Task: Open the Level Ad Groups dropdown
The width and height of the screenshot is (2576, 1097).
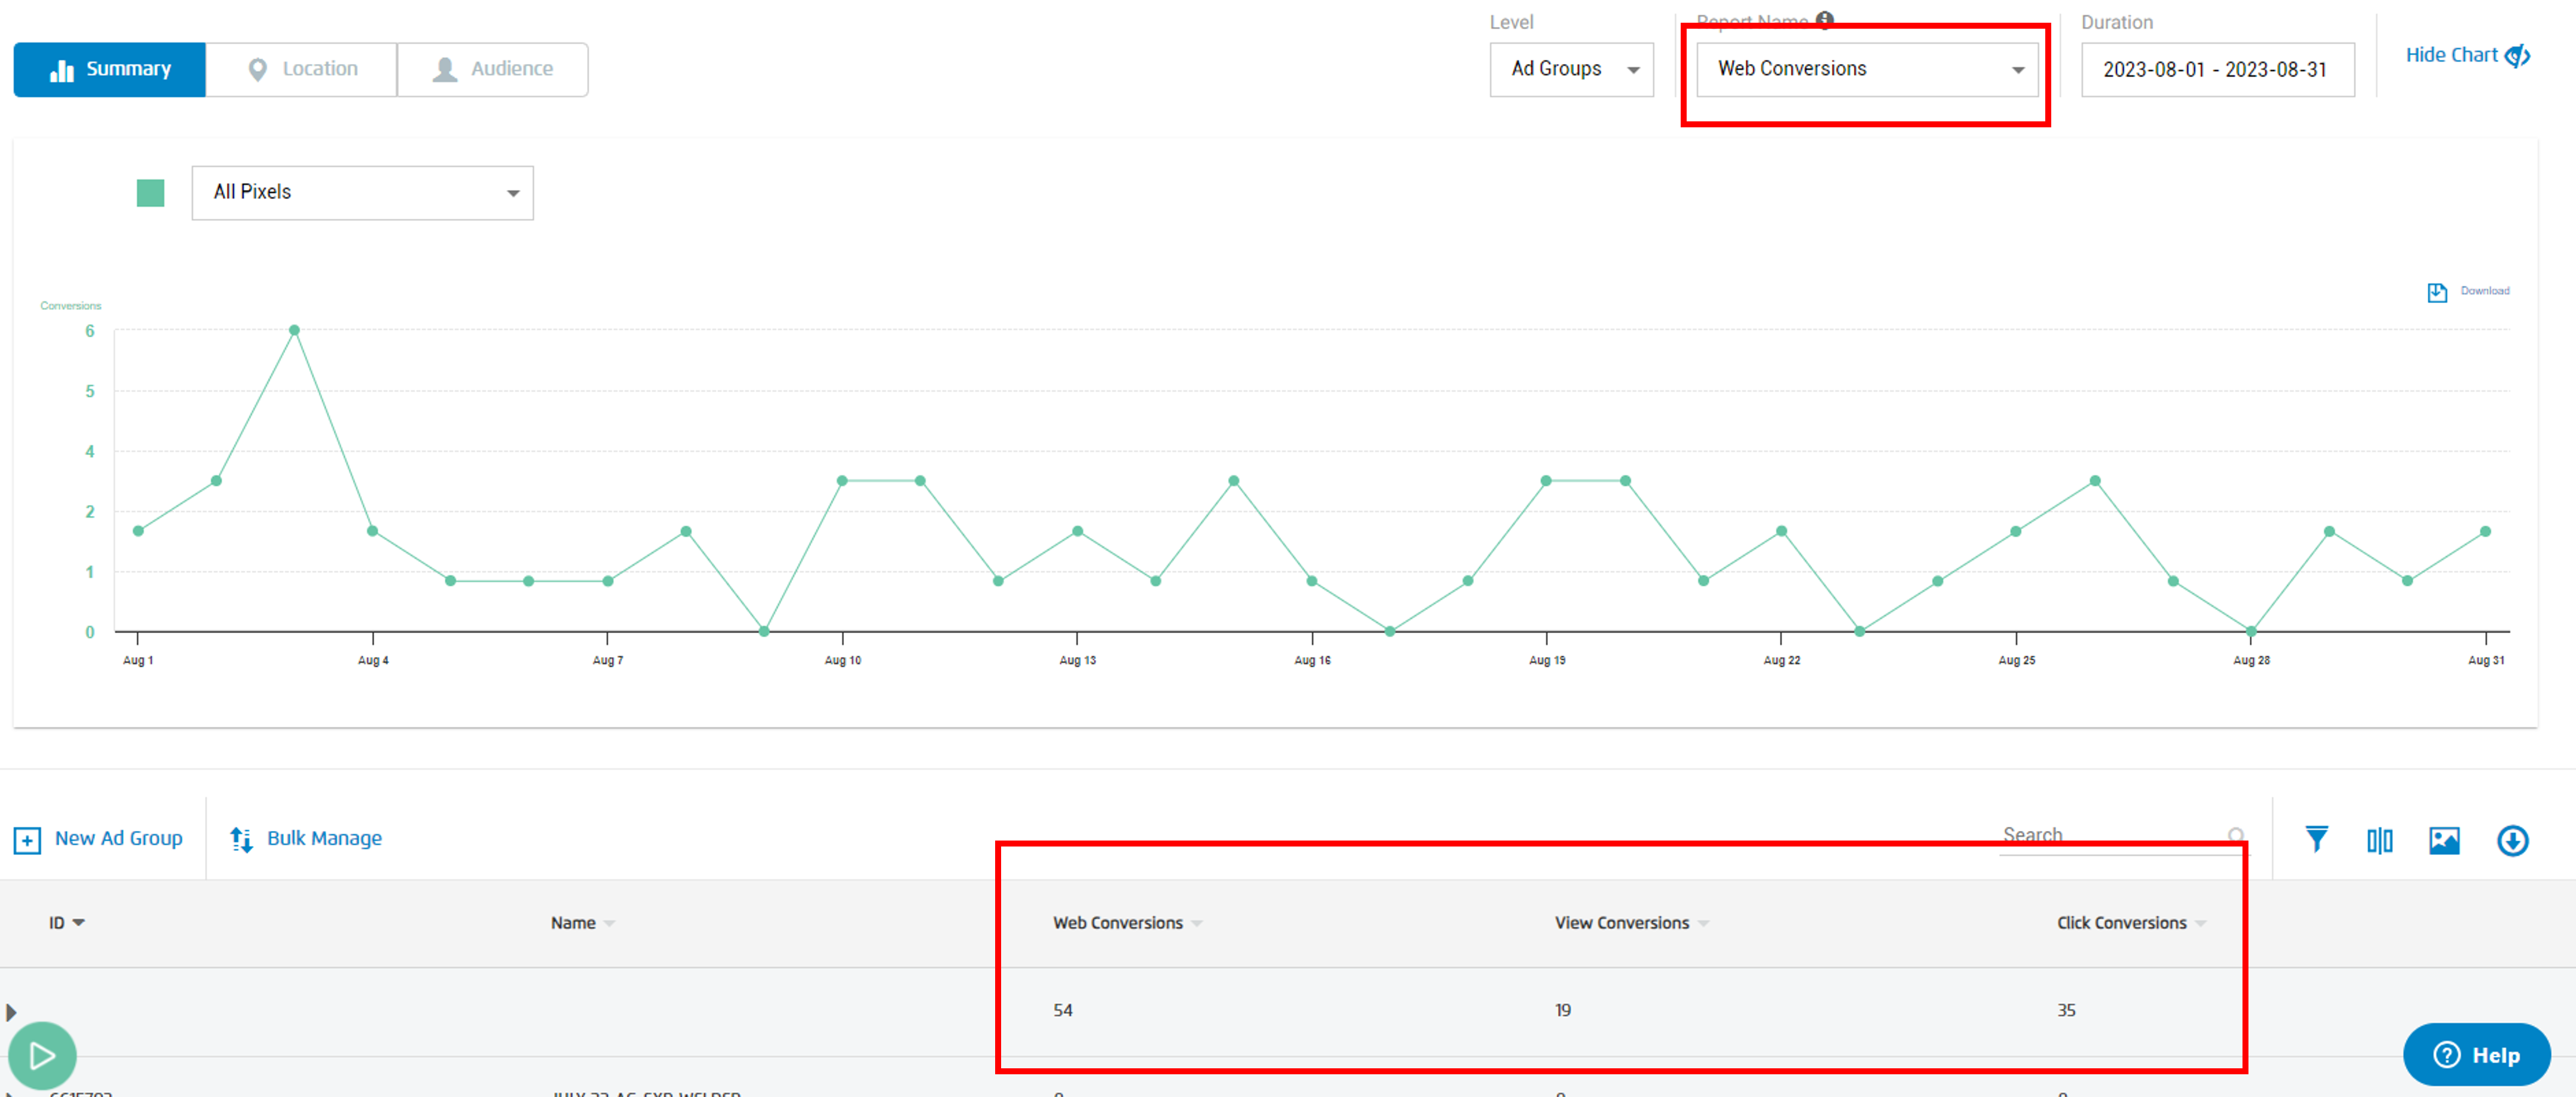Action: pos(1571,69)
